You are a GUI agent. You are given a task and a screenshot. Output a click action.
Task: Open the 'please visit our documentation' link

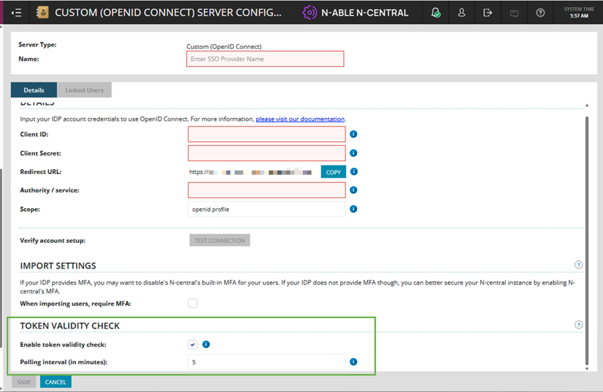tap(300, 119)
